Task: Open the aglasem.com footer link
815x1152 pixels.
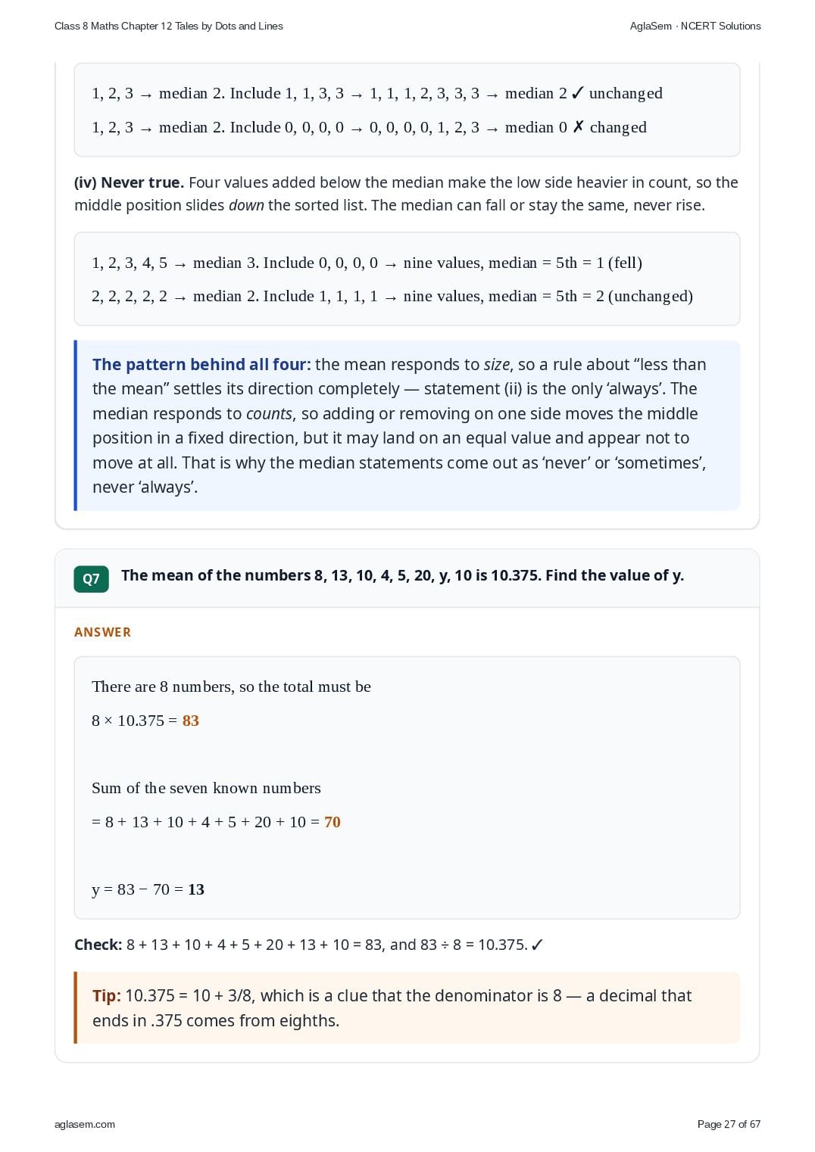Action: [85, 1124]
